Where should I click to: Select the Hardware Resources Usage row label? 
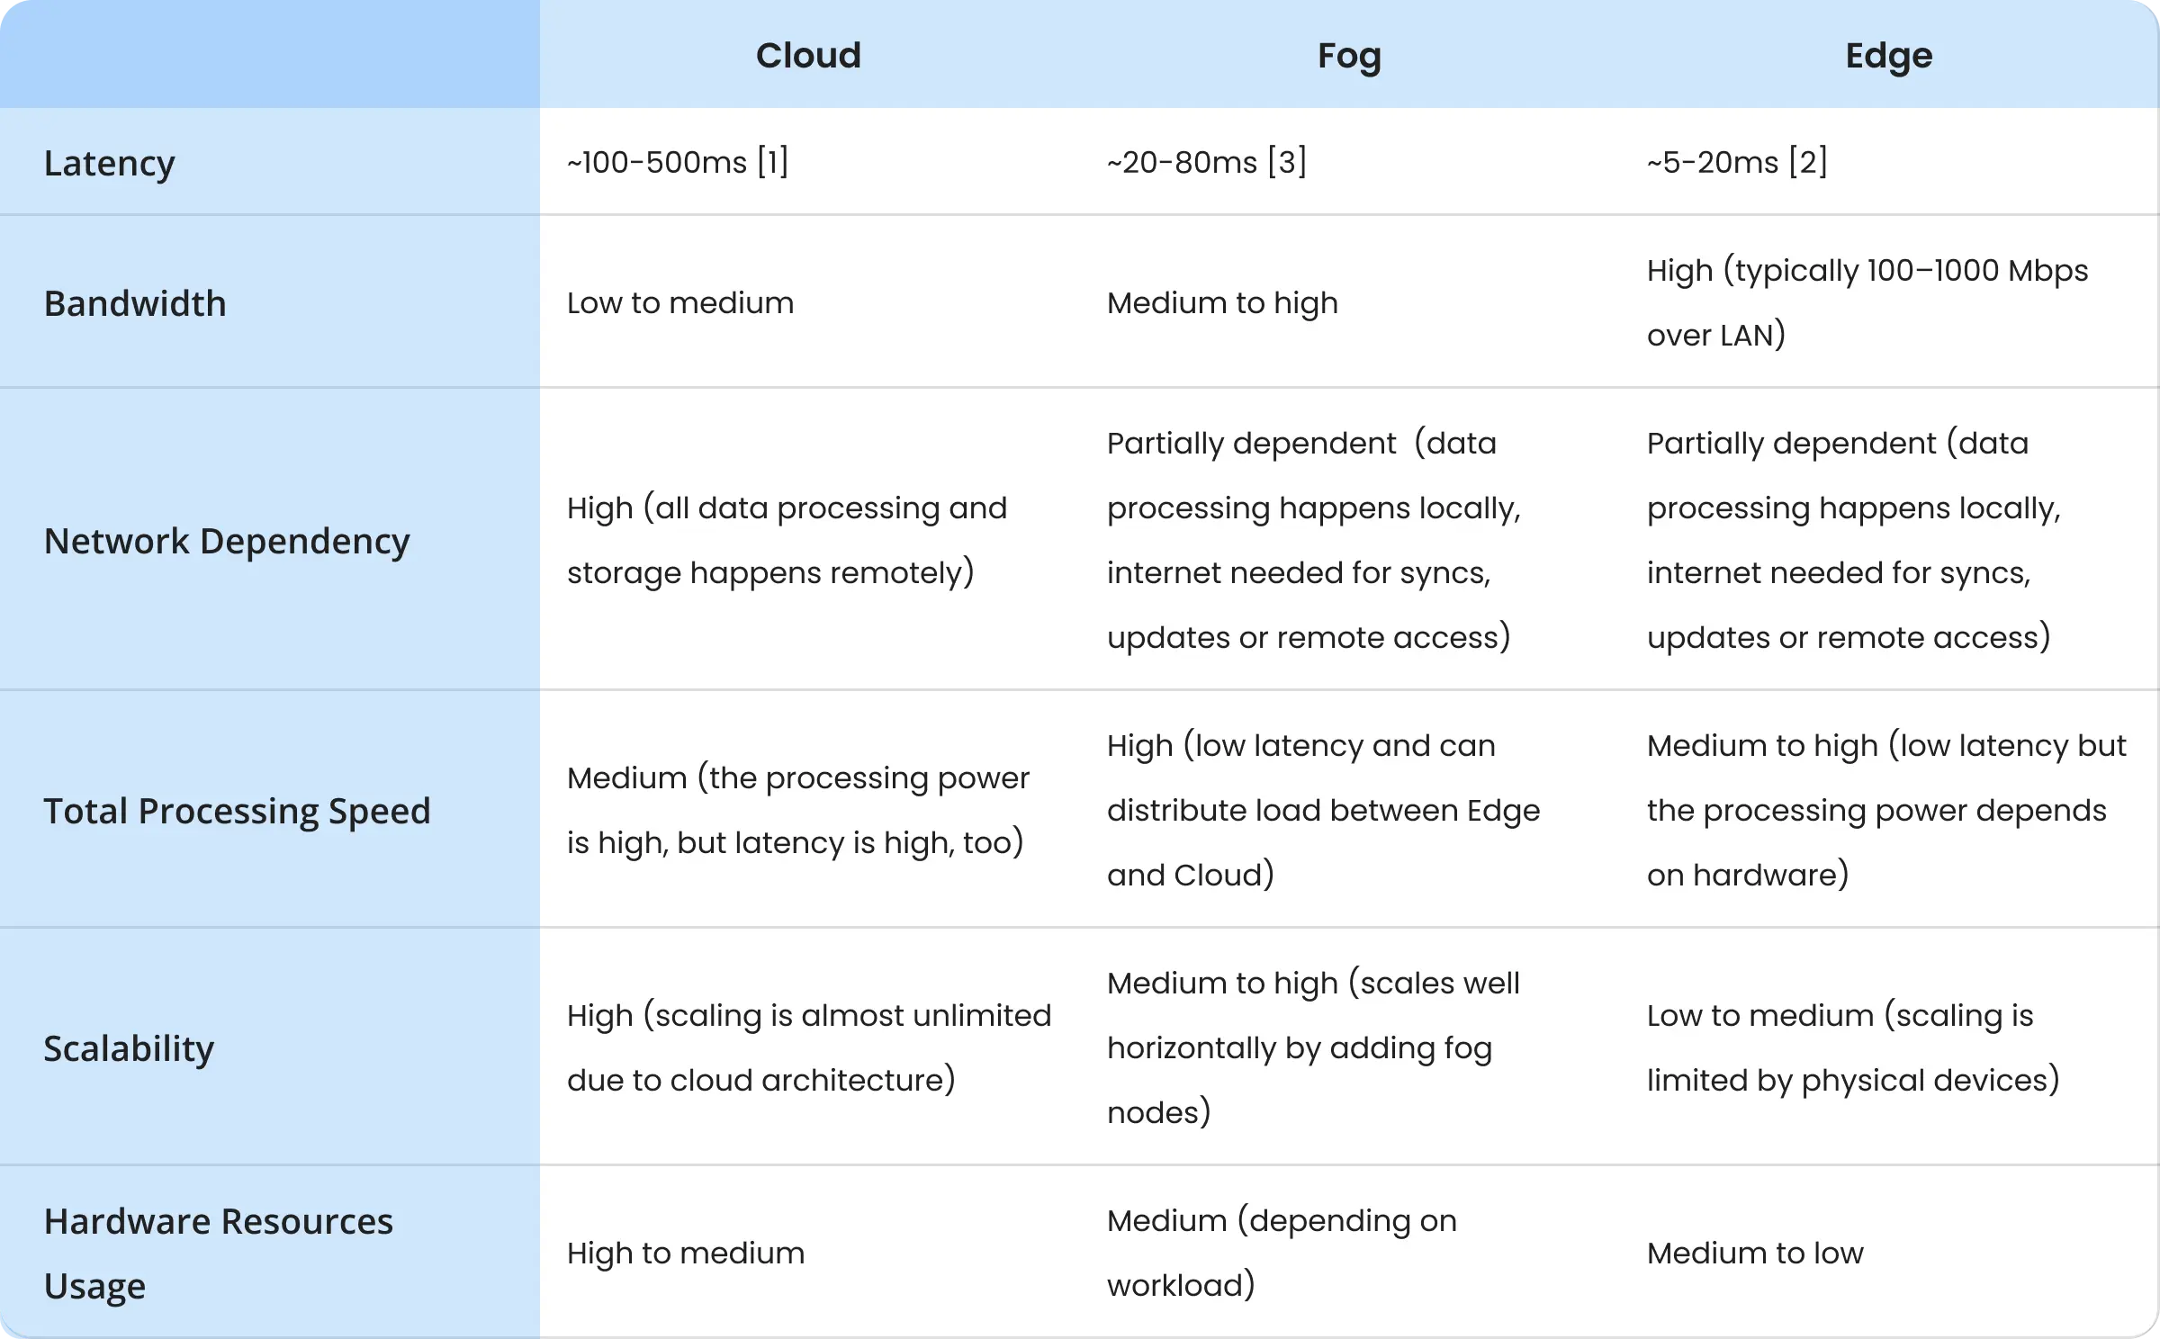(218, 1253)
